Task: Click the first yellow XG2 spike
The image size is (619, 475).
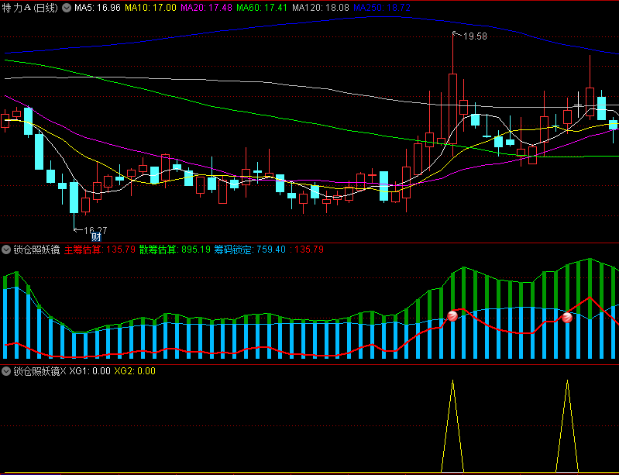Action: click(452, 425)
